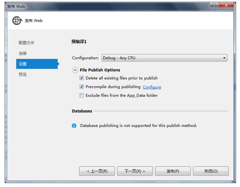Click the title bar help question mark

point(214,5)
